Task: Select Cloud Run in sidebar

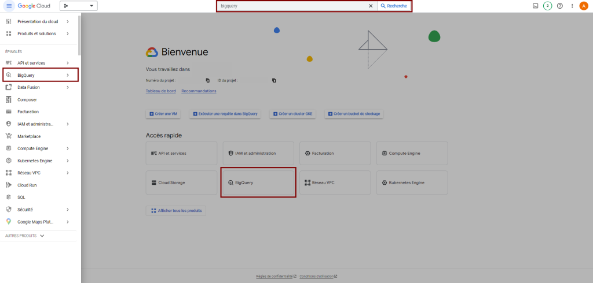Action: [27, 185]
